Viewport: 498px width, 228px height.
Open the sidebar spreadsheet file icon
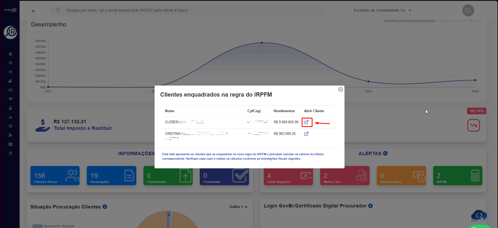11,108
